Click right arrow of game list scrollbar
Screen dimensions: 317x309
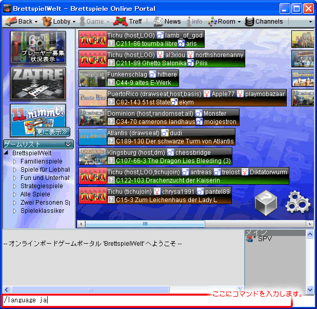310,224
